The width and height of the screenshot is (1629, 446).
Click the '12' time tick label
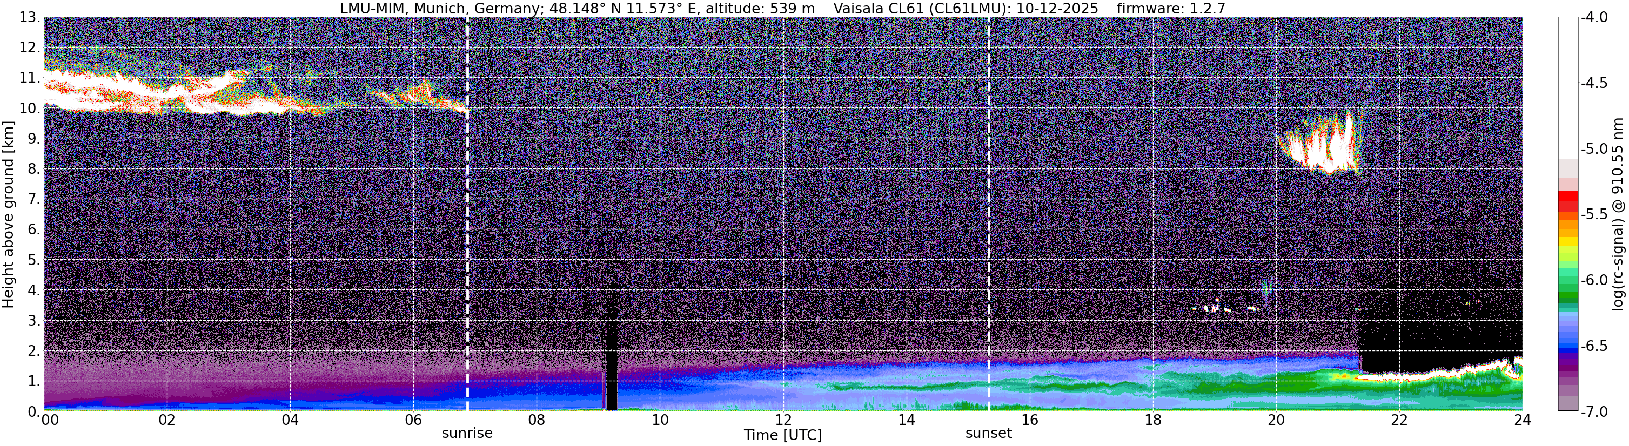coord(783,420)
